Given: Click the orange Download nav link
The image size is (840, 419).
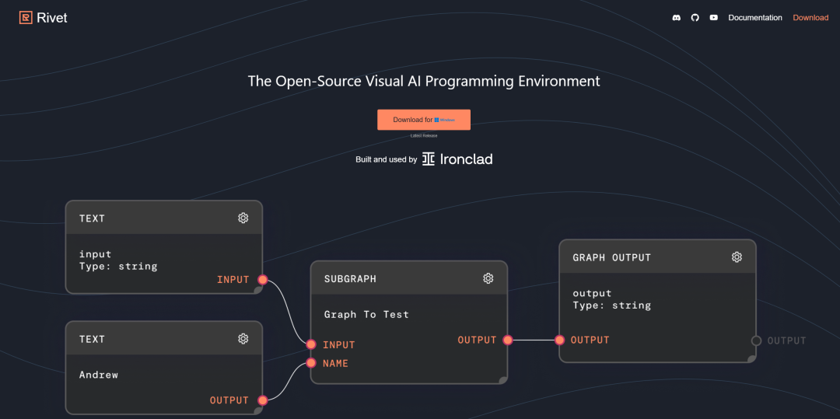Looking at the screenshot, I should (x=810, y=18).
